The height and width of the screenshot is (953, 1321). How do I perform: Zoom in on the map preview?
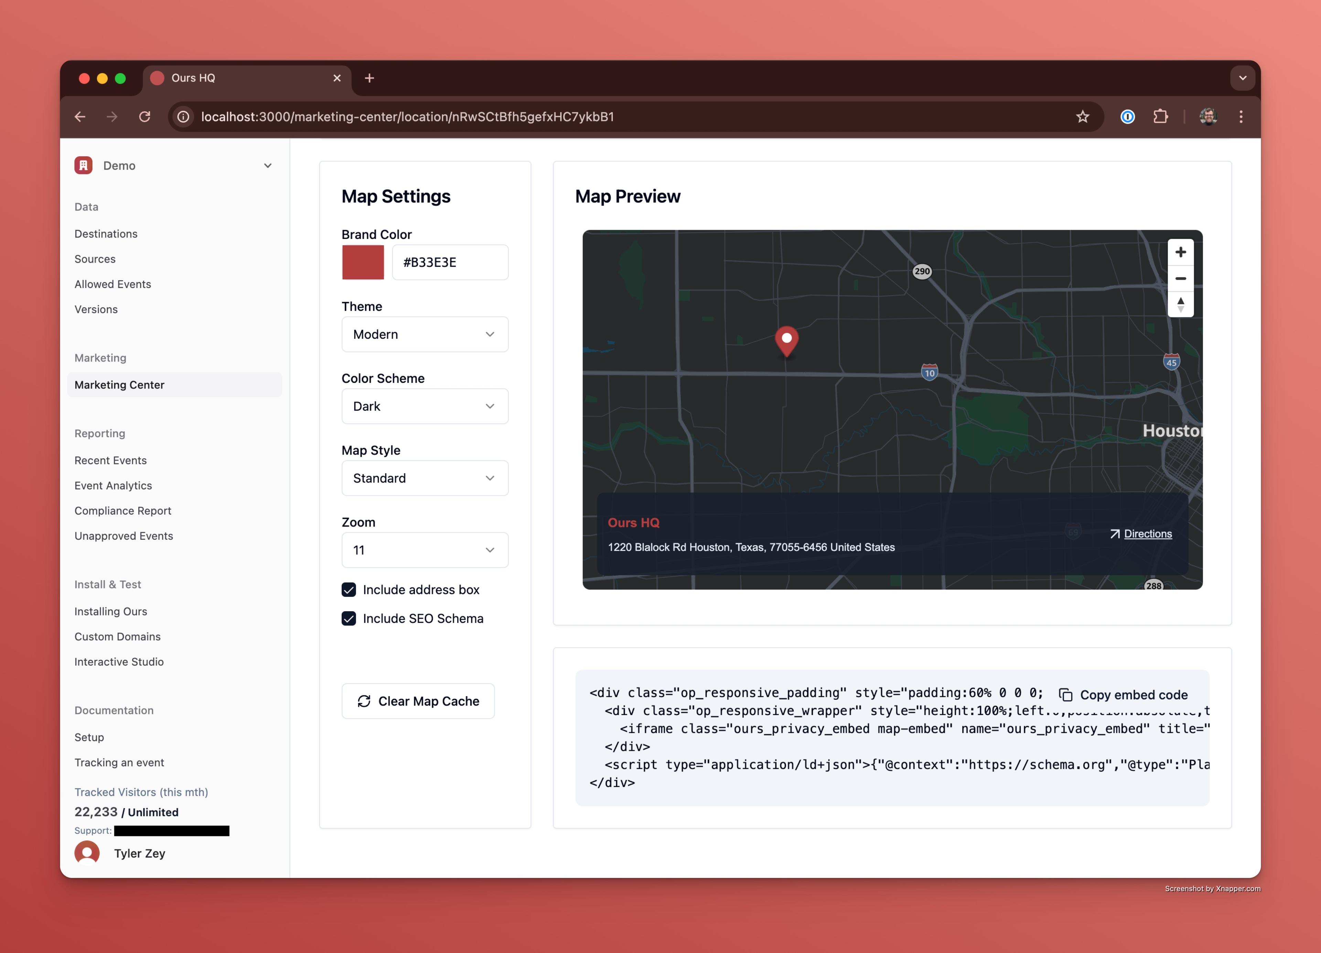(x=1180, y=252)
